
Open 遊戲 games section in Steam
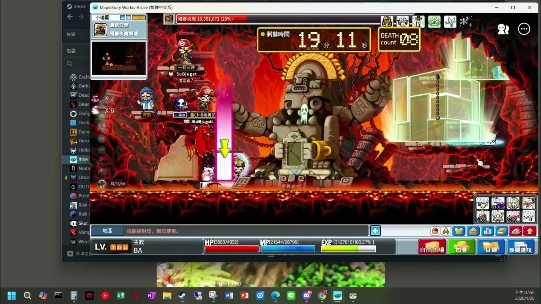pos(71,51)
